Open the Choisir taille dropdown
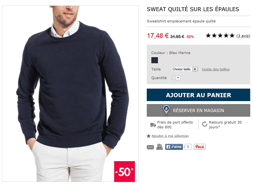Image resolution: width=253 pixels, height=184 pixels. 184,69
